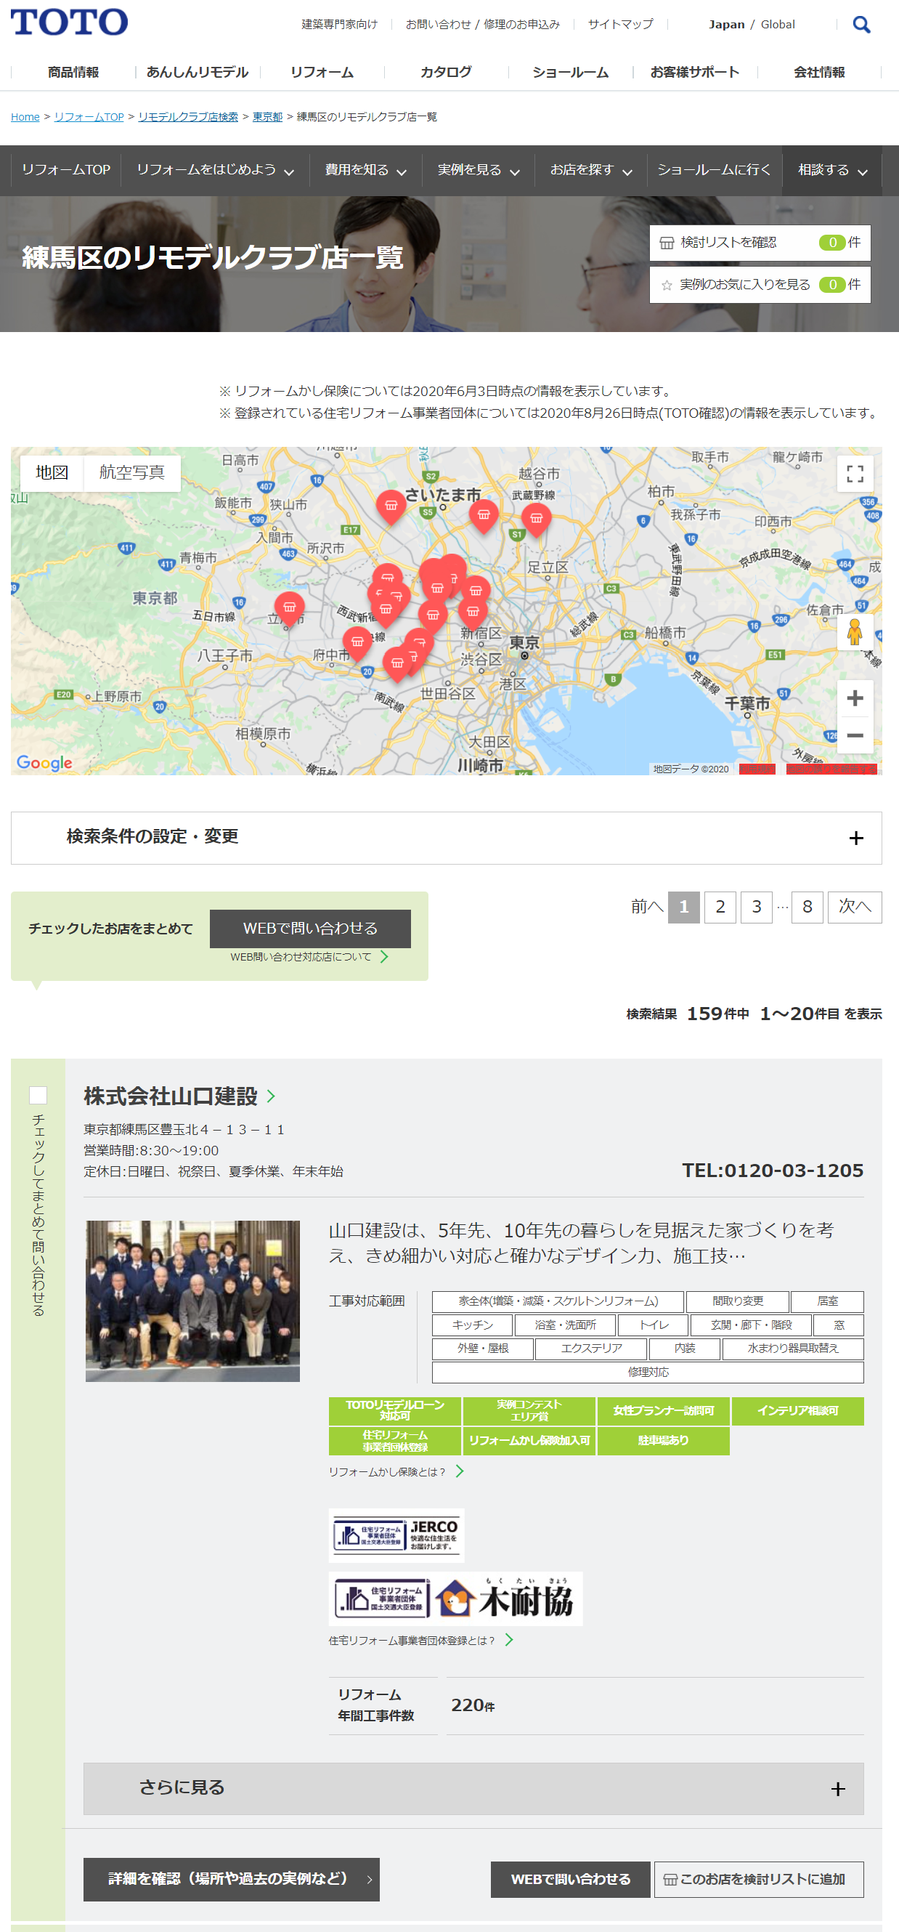Click the TEL:0120-03-1205 phone number
899x1932 pixels.
(773, 1171)
